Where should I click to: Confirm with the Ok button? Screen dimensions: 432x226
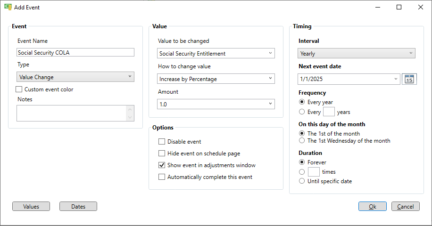click(x=373, y=207)
